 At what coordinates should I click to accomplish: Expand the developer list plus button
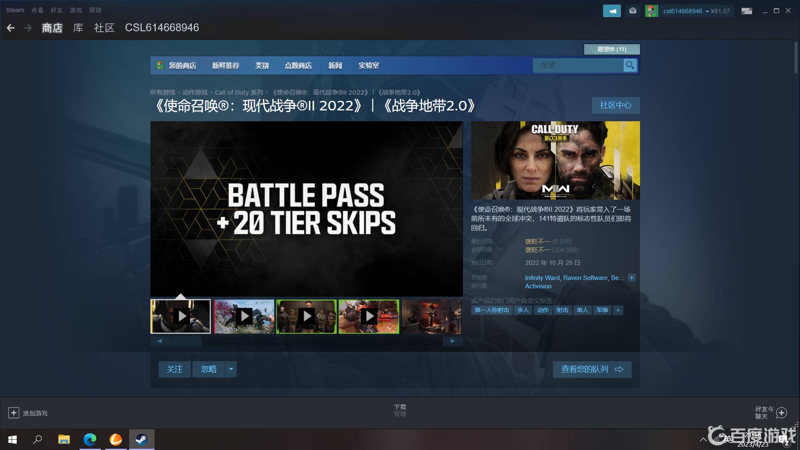tap(632, 277)
